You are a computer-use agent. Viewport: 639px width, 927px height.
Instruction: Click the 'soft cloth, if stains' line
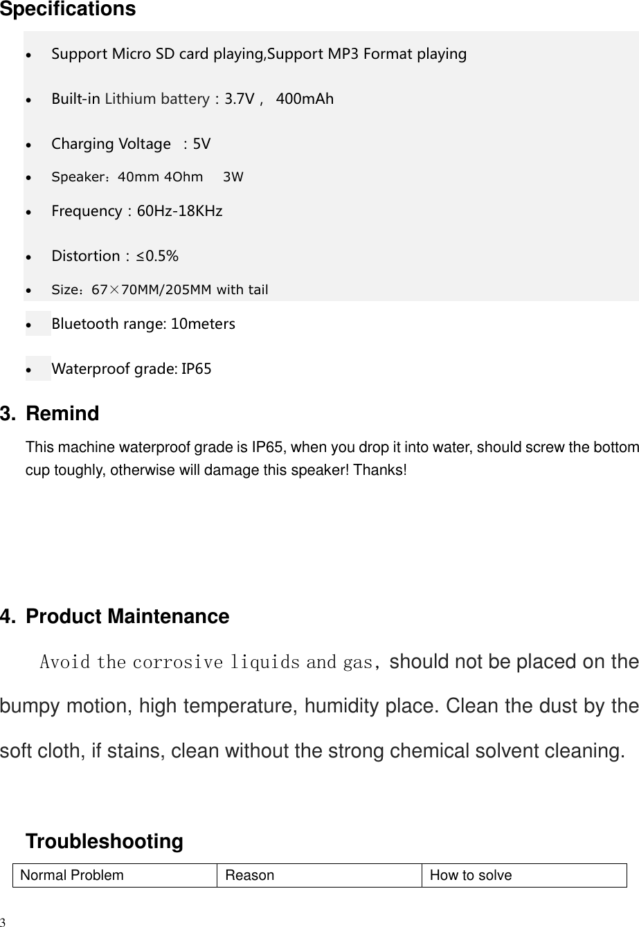pos(312,751)
